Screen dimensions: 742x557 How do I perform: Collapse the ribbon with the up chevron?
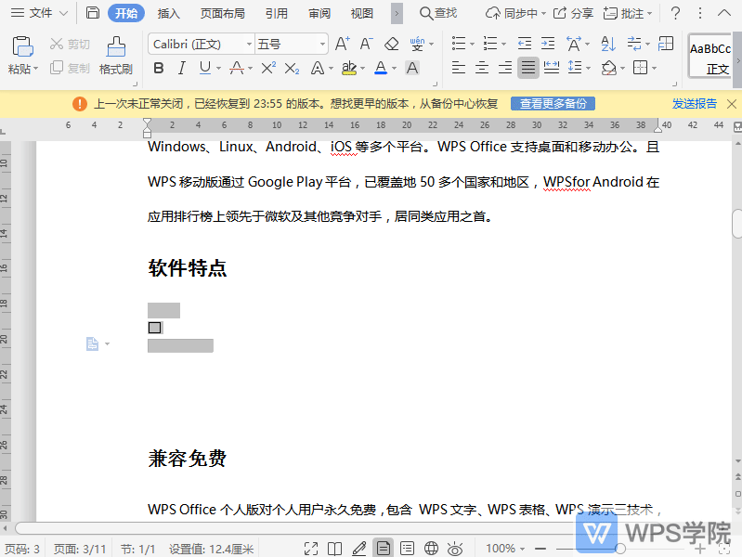pos(724,13)
